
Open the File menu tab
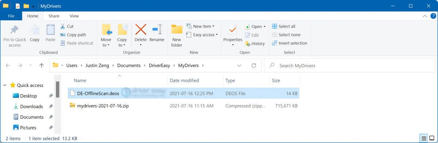pyautogui.click(x=11, y=16)
